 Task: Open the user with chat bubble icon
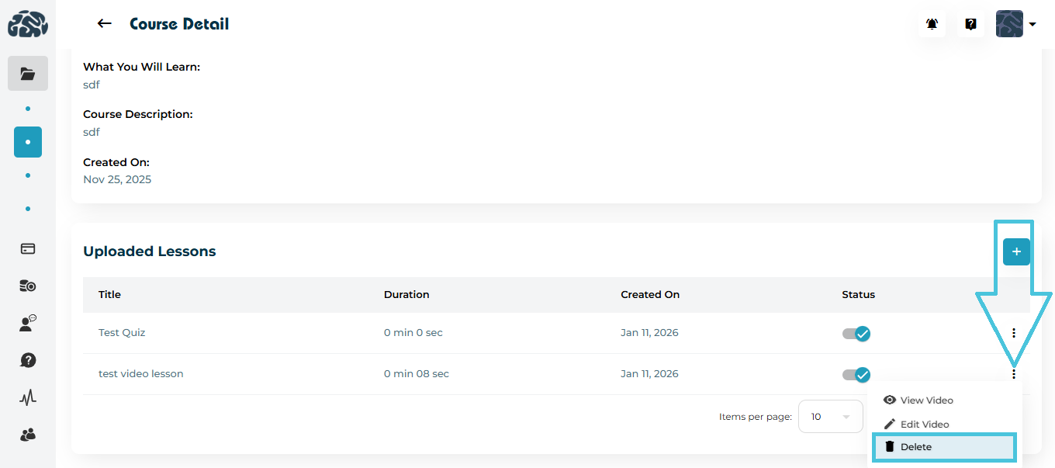pos(28,324)
